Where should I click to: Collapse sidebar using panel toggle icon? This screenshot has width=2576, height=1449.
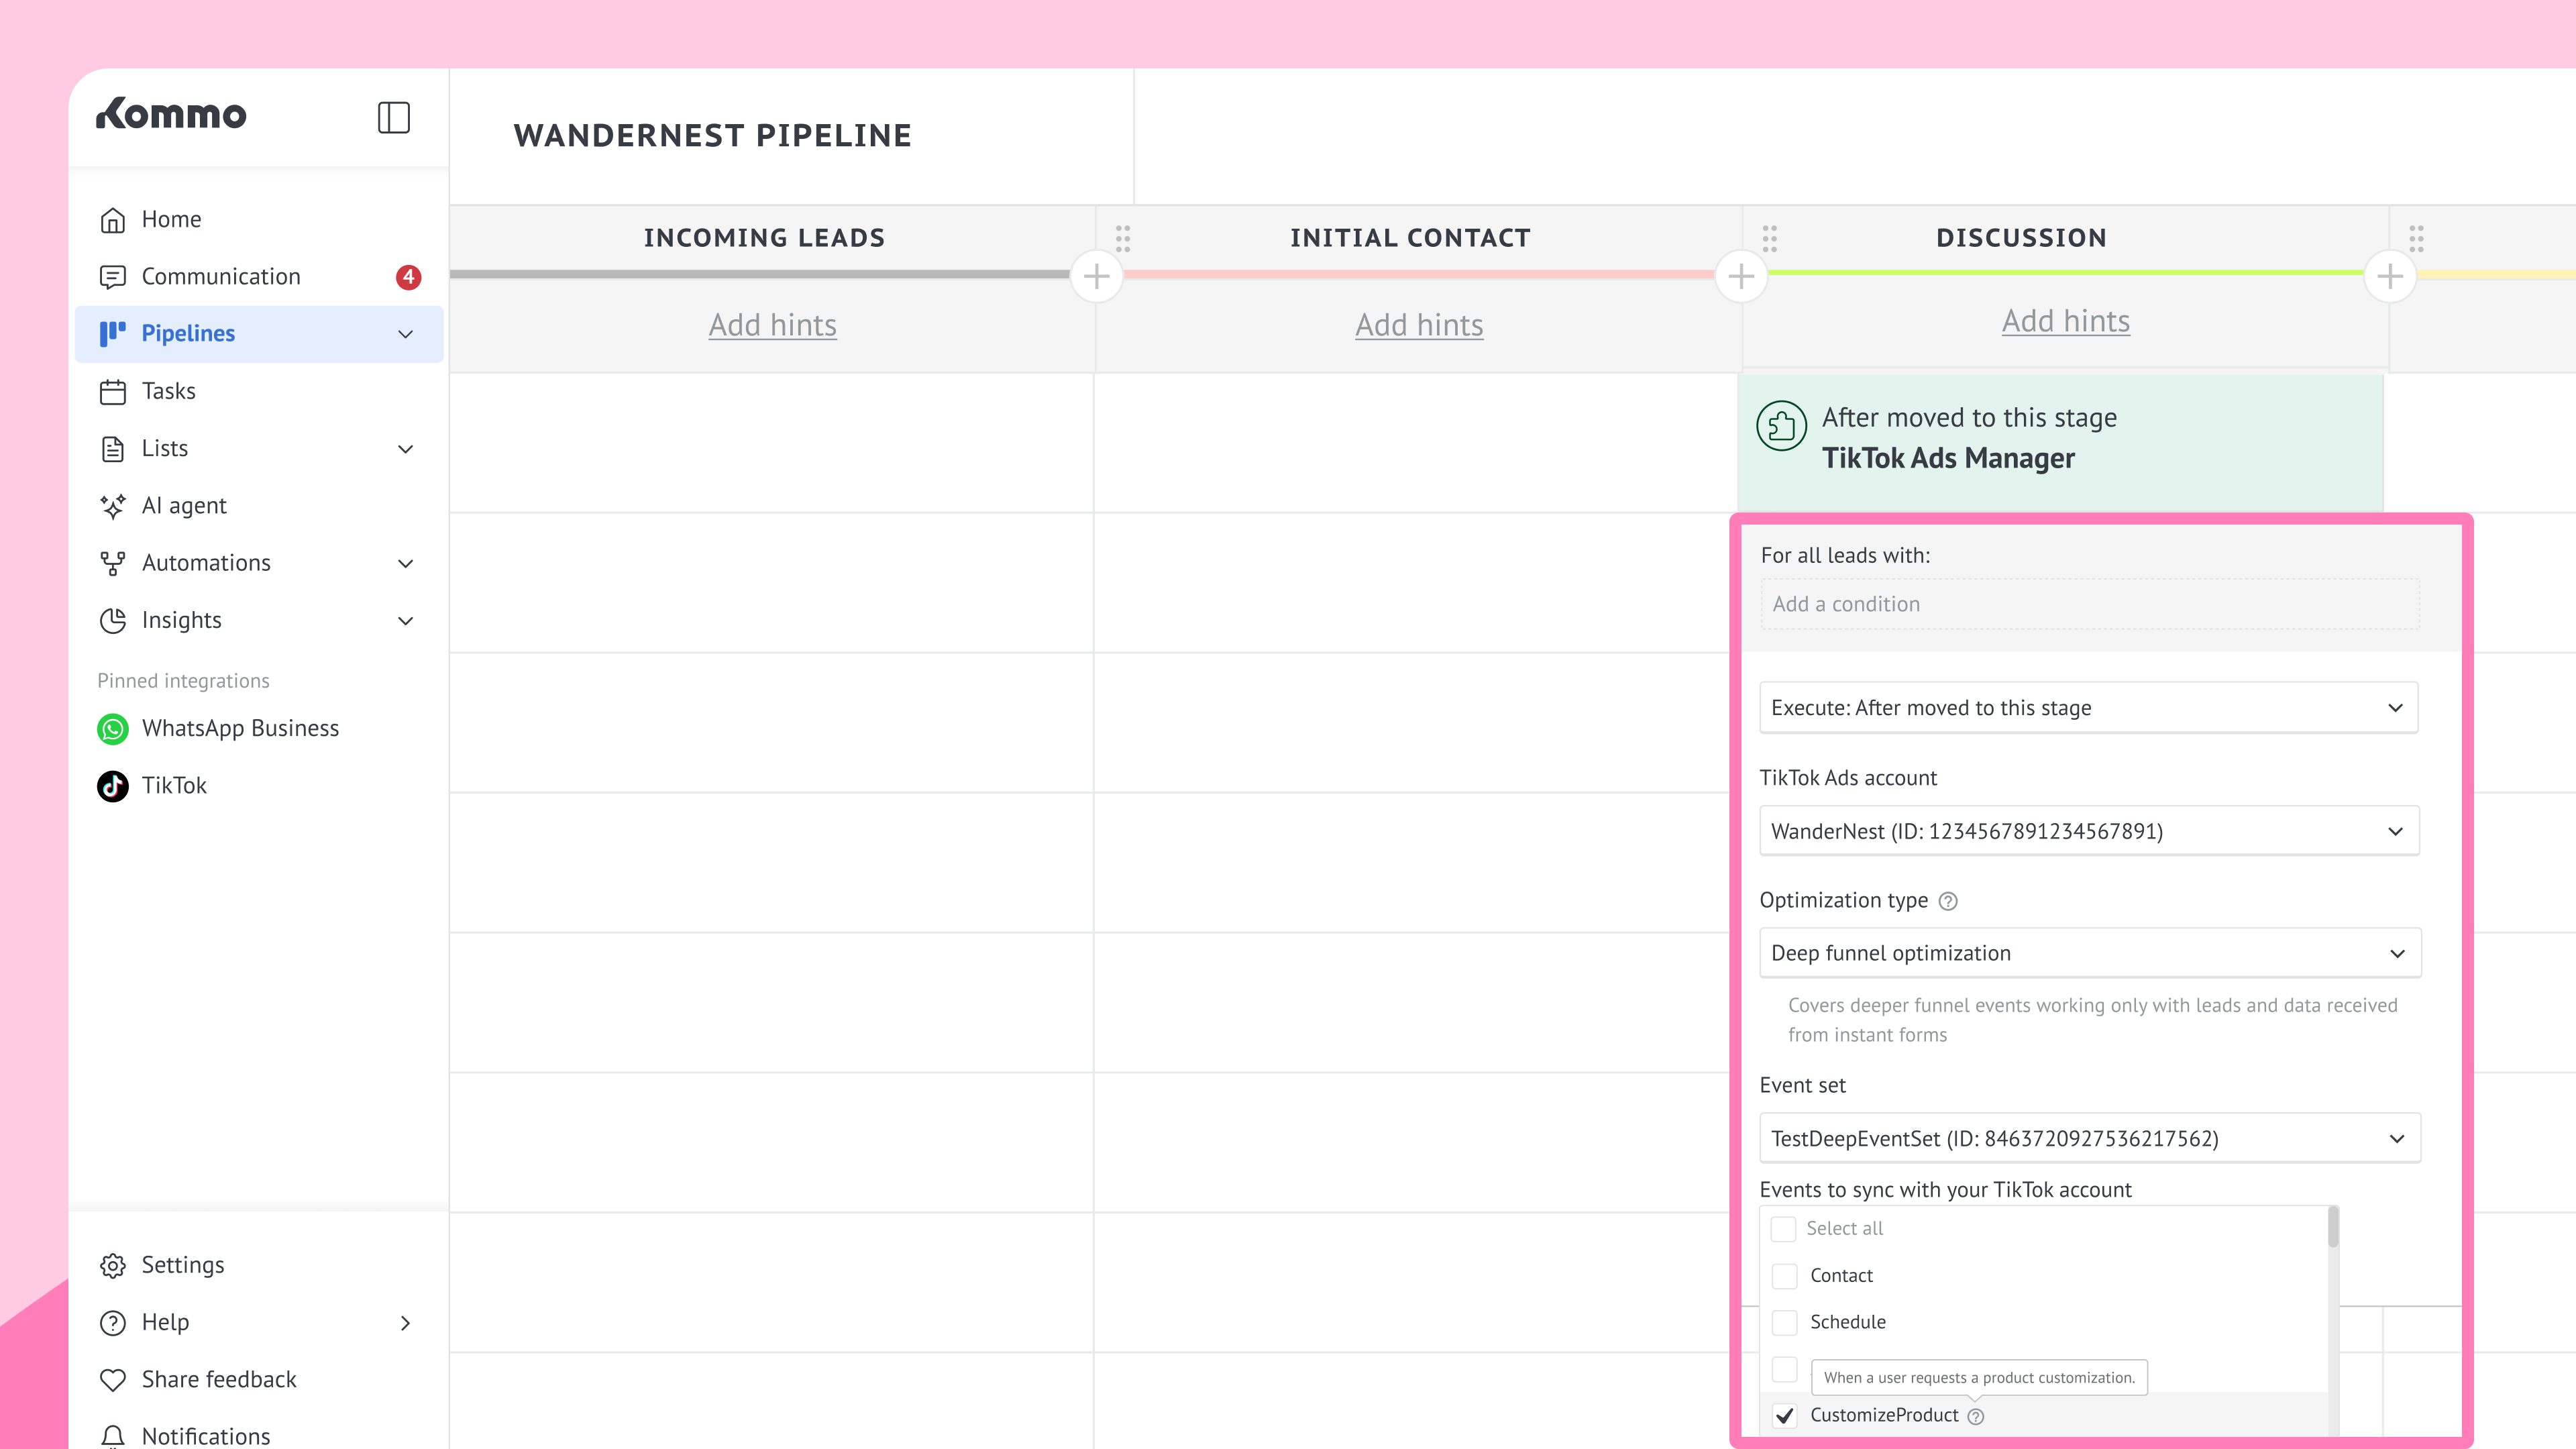(x=393, y=117)
